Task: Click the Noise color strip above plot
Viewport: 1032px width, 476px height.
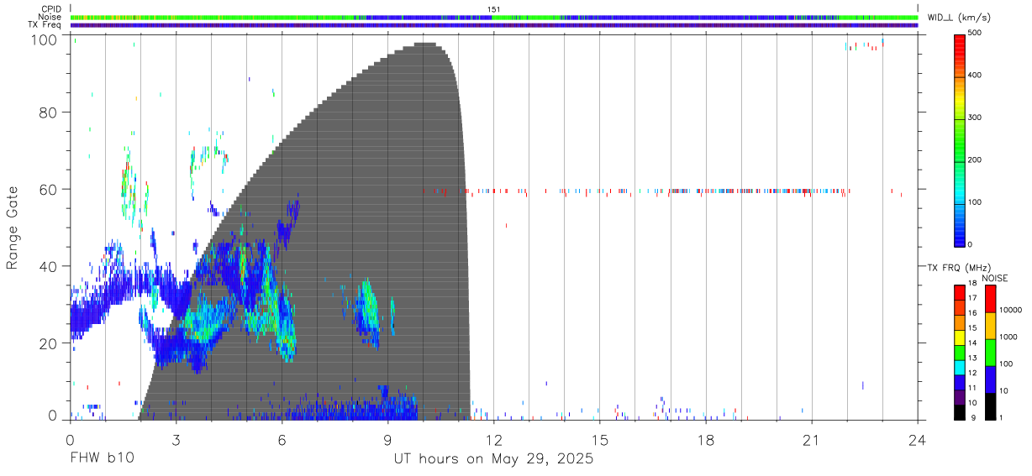Action: [494, 17]
